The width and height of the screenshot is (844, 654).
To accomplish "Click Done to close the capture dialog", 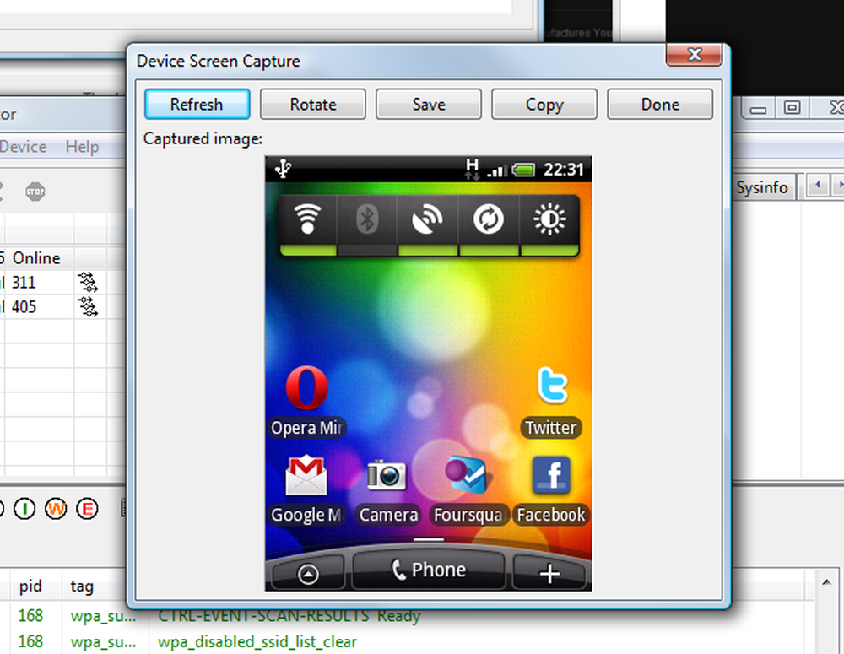I will 660,104.
